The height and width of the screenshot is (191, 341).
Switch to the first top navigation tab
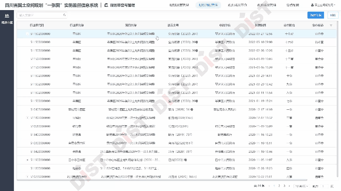tap(179, 5)
